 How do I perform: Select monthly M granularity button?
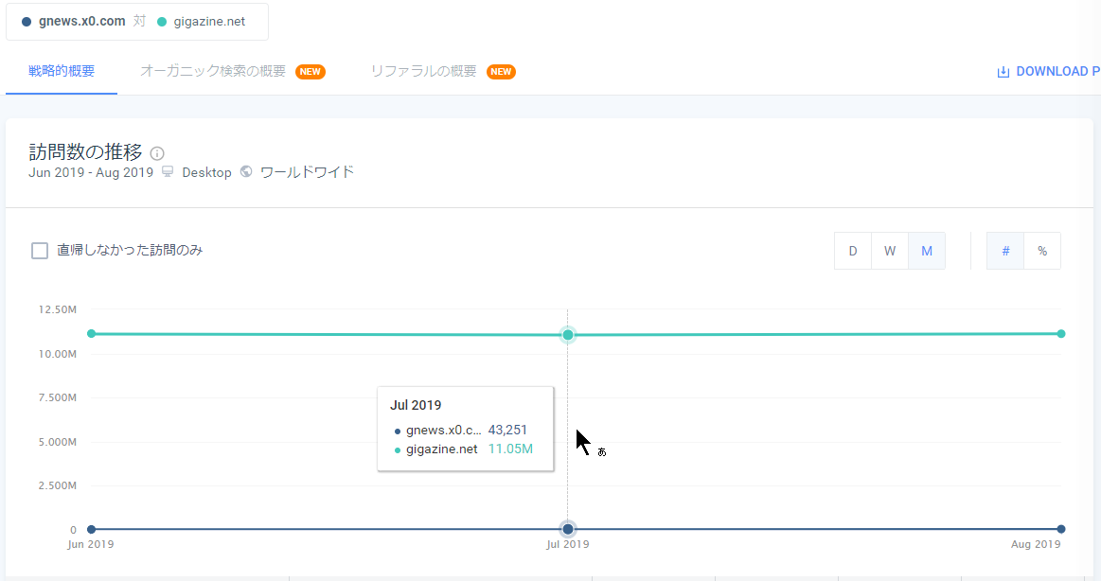pos(927,251)
